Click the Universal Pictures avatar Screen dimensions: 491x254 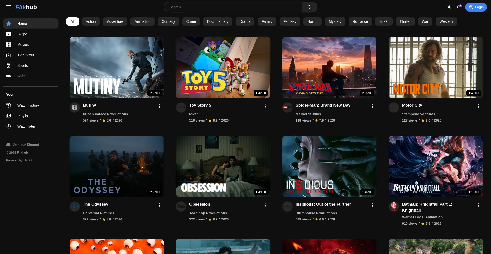[x=75, y=206]
